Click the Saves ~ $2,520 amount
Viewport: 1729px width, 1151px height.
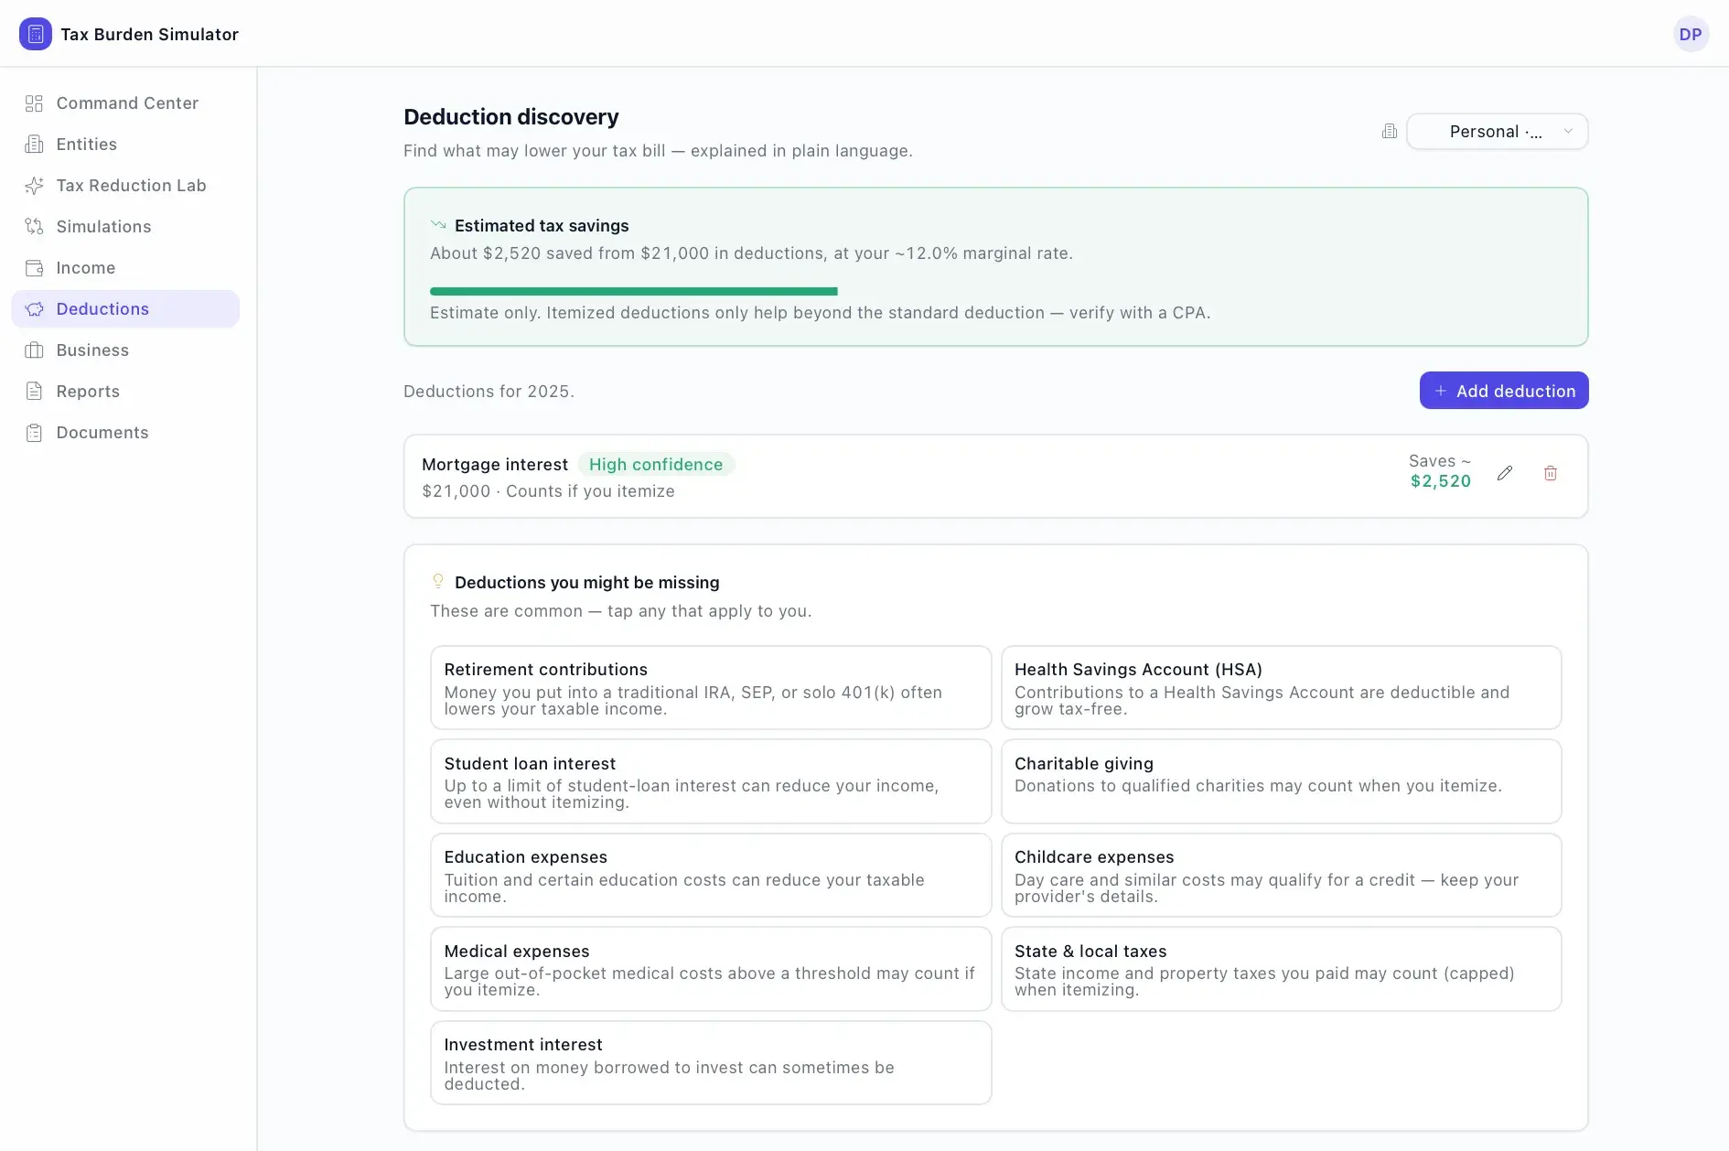click(1440, 471)
